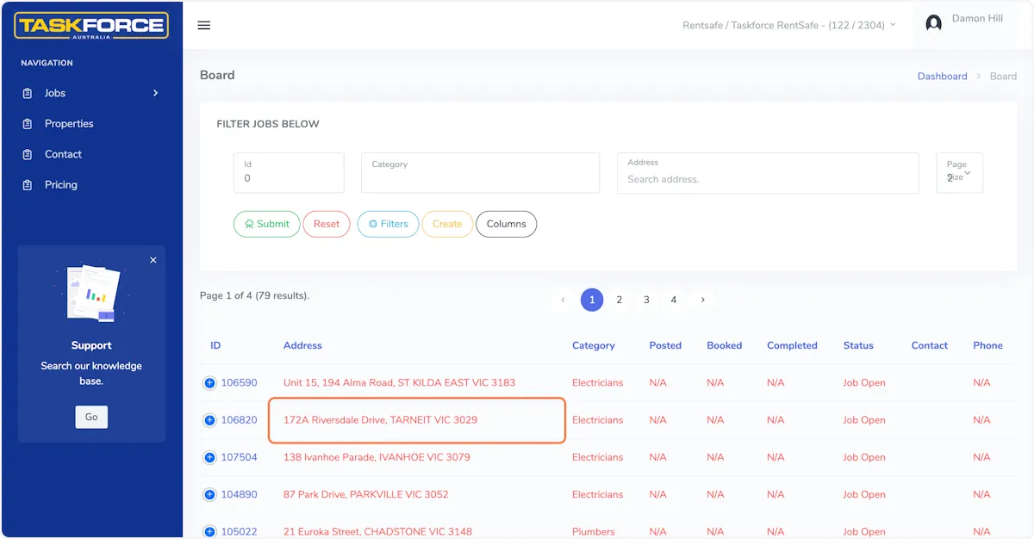Expand row details for job 106590

209,383
